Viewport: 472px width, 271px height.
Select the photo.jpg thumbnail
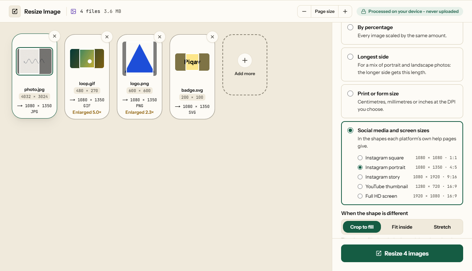(x=34, y=61)
